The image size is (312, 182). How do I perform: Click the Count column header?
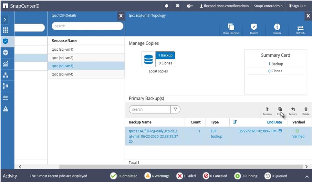click(x=195, y=122)
